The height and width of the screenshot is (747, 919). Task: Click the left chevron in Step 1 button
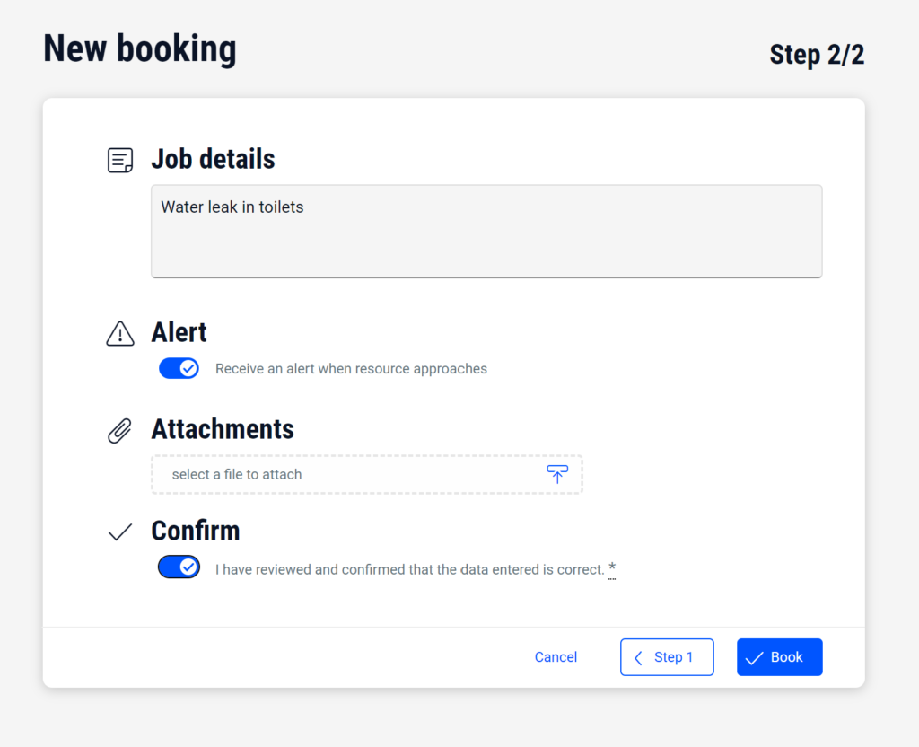[638, 658]
